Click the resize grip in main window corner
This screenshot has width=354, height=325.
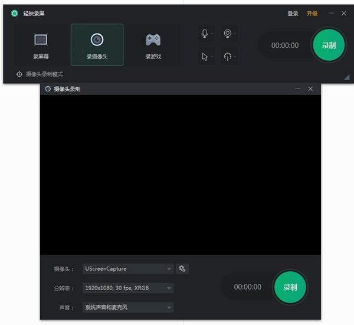(346, 77)
